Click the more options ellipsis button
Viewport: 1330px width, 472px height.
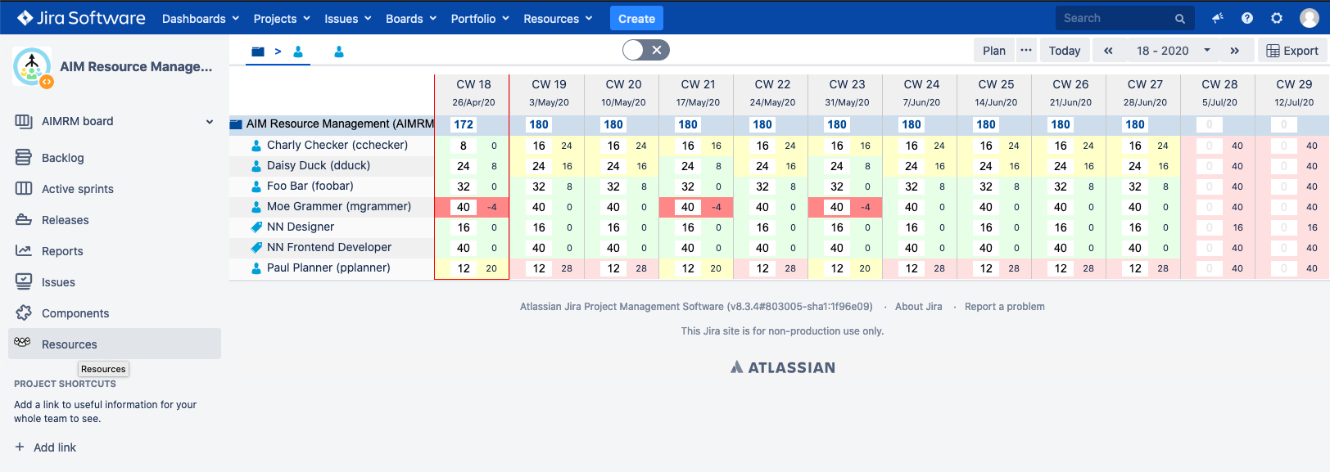coord(1026,51)
